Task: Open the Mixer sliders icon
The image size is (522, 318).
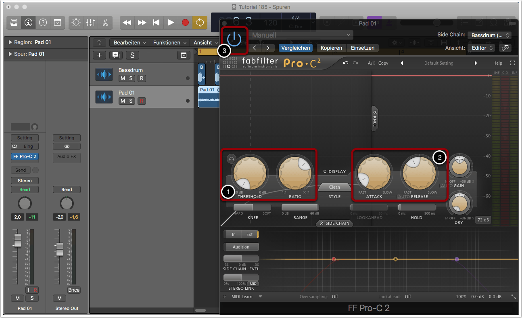Action: [90, 23]
